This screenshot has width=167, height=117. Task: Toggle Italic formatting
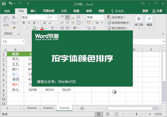tap(29, 23)
